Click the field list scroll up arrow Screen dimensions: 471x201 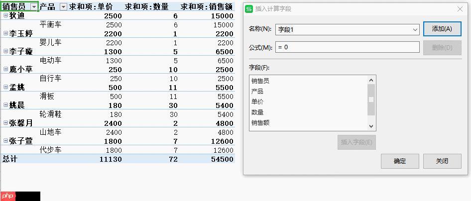(x=371, y=80)
